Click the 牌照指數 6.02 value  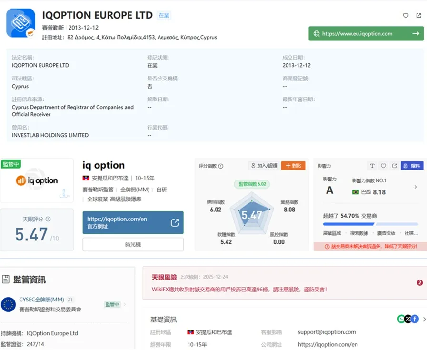[x=216, y=210]
